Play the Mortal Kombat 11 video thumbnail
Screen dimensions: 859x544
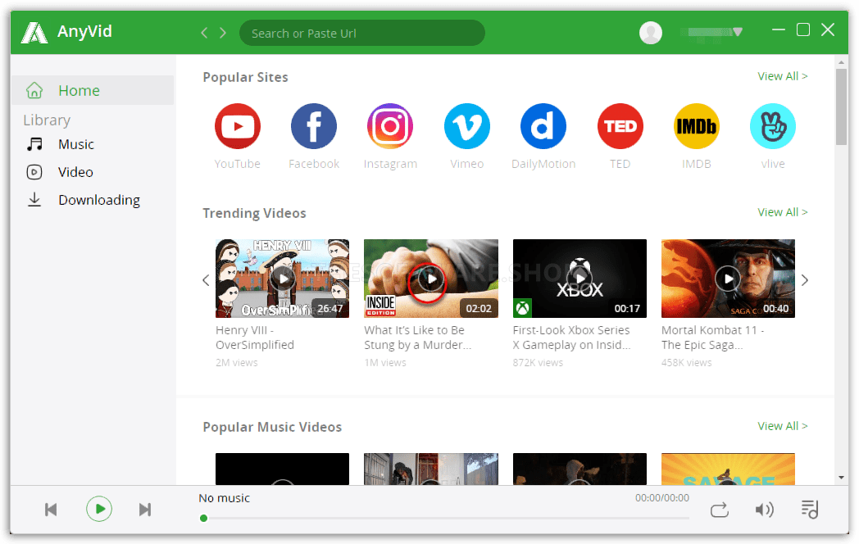(x=728, y=279)
